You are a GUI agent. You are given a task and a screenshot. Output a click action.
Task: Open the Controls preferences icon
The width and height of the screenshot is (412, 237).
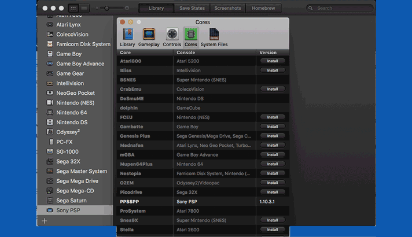pyautogui.click(x=172, y=37)
